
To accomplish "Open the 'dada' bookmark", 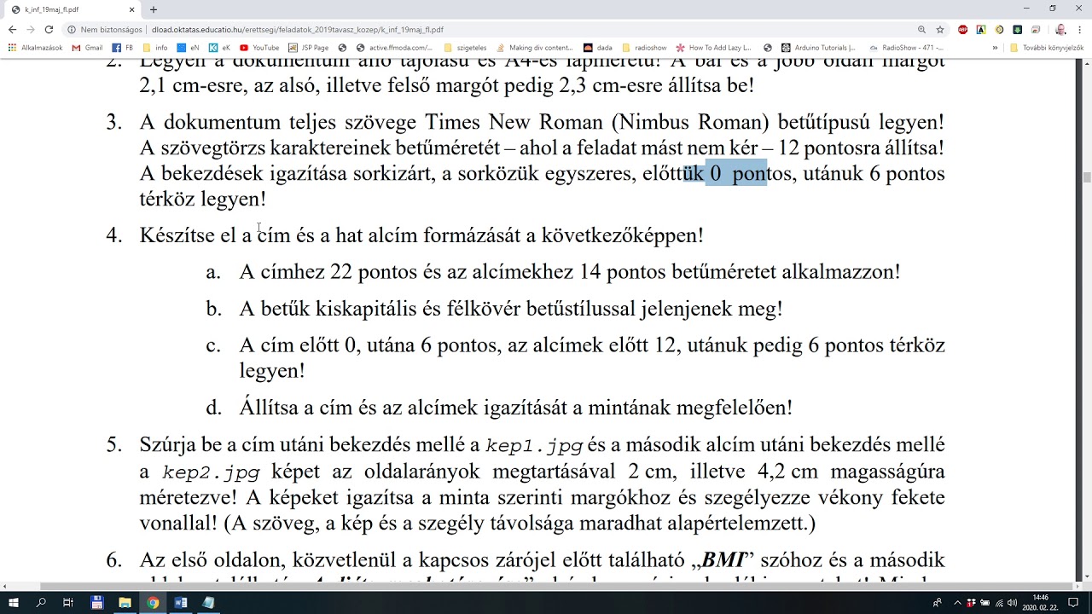I will (598, 48).
